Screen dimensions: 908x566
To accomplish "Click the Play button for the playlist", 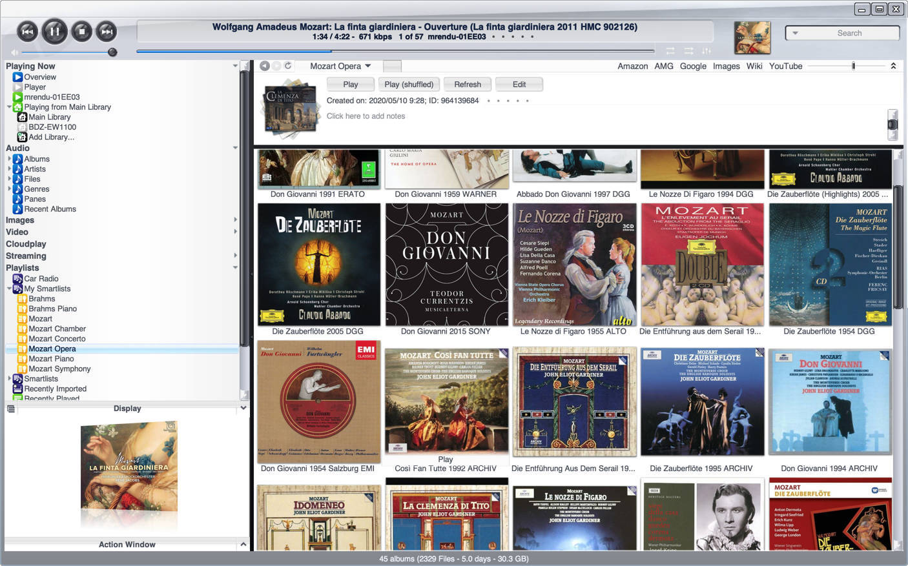I will (351, 85).
